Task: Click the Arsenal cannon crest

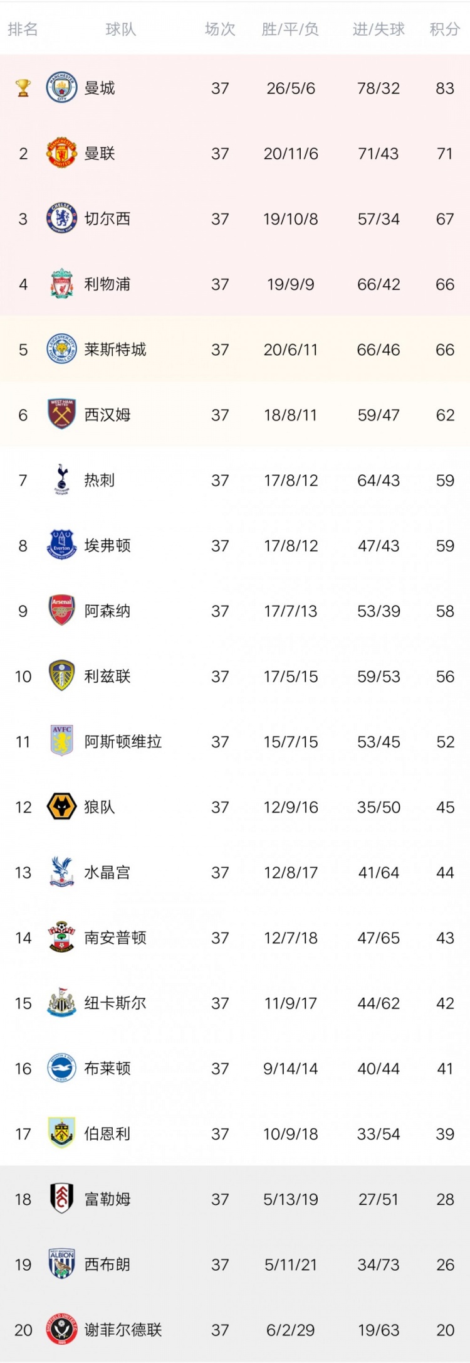Action: pos(61,611)
